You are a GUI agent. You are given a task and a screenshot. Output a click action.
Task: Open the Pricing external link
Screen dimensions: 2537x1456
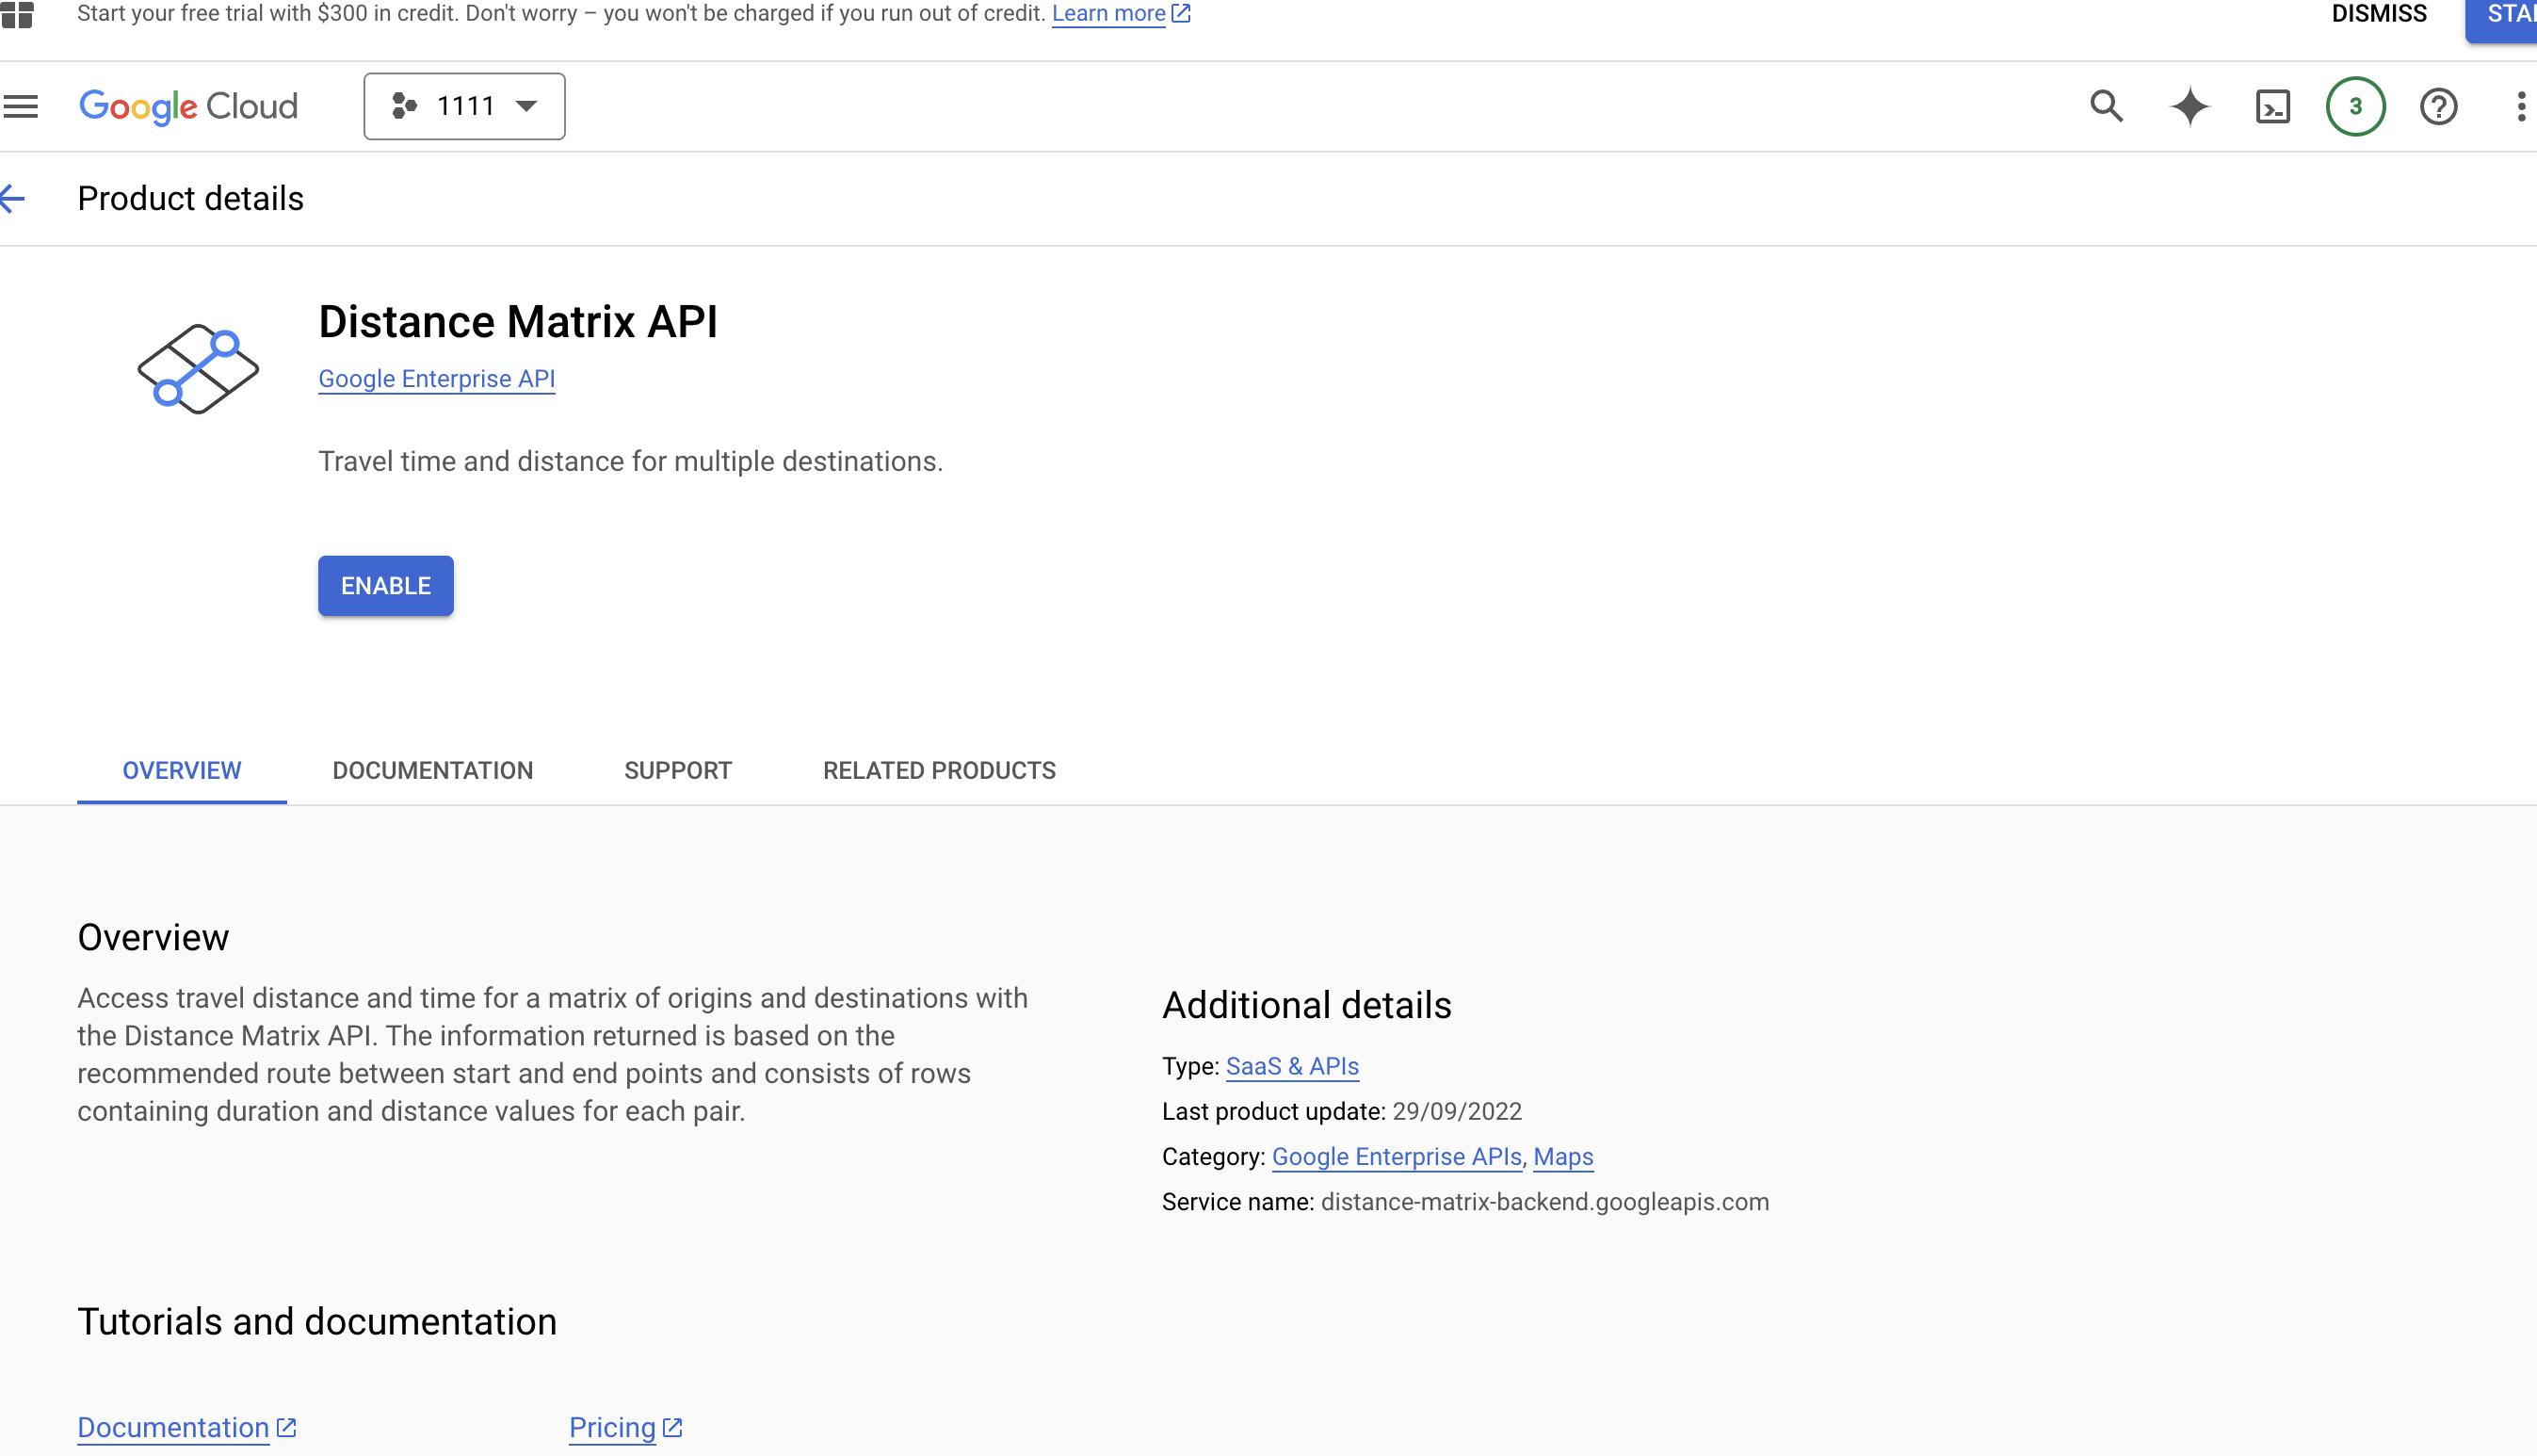tap(624, 1428)
